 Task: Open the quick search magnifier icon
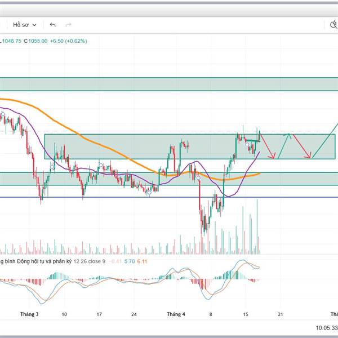tap(333, 25)
